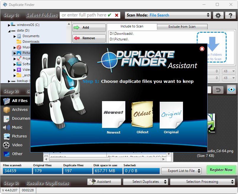
Task: Click the Add folder button
Action: [89, 27]
